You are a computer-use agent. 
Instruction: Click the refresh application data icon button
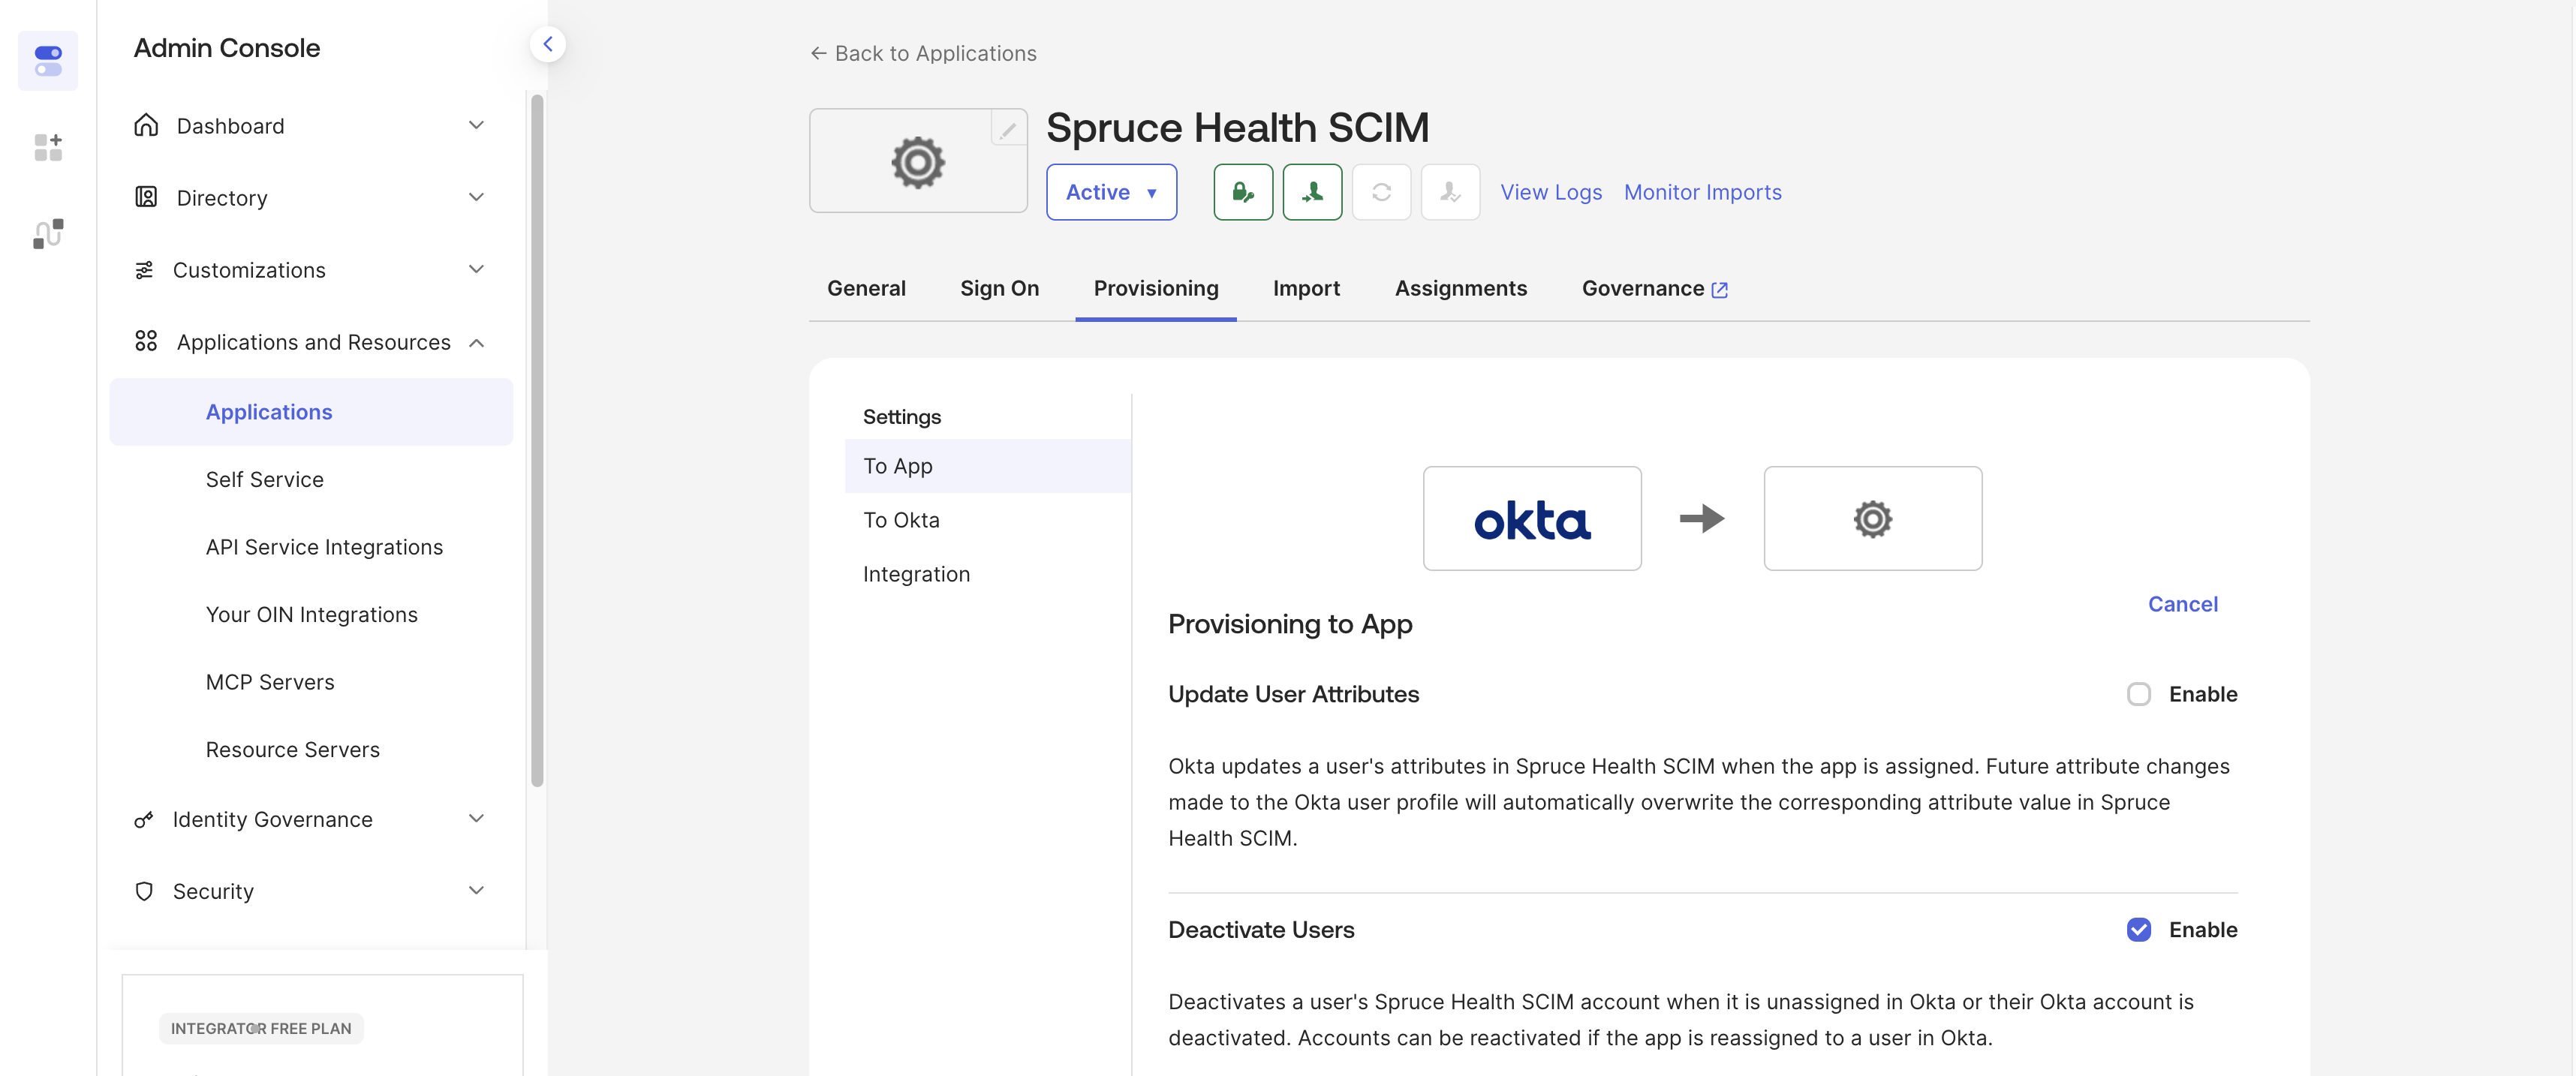click(1381, 192)
